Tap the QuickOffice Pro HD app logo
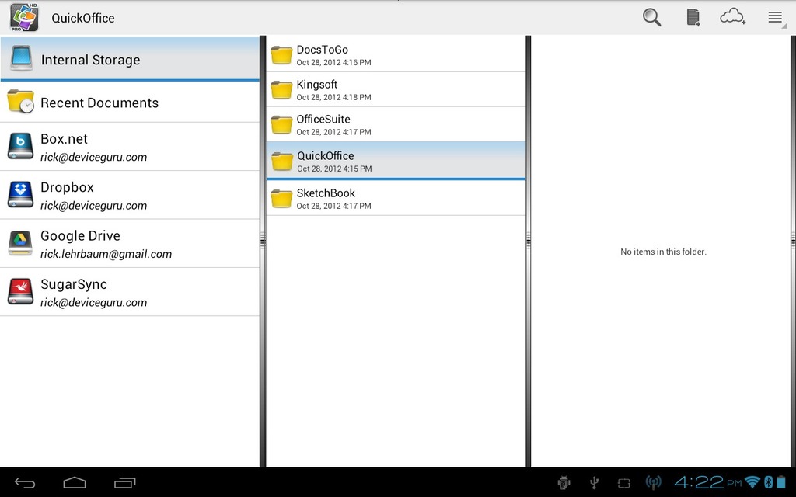The image size is (796, 497). tap(24, 17)
